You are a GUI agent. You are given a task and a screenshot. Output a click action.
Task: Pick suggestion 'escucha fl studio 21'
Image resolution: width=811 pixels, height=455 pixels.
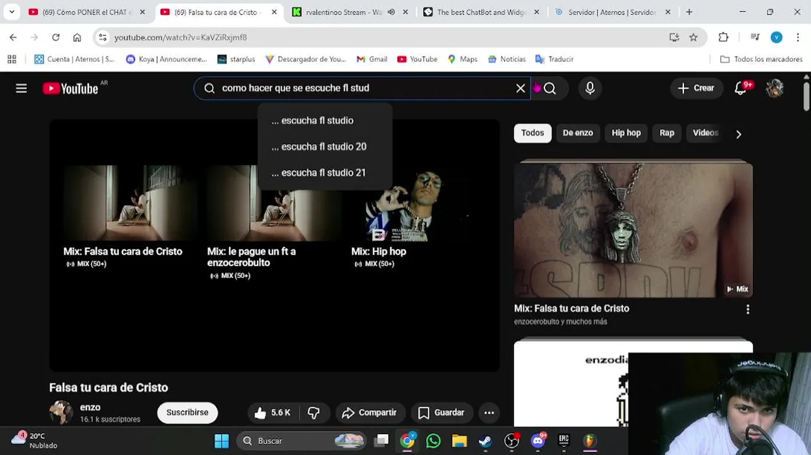[x=325, y=173]
